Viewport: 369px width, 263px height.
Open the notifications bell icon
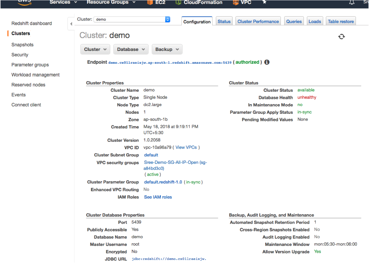351,2
